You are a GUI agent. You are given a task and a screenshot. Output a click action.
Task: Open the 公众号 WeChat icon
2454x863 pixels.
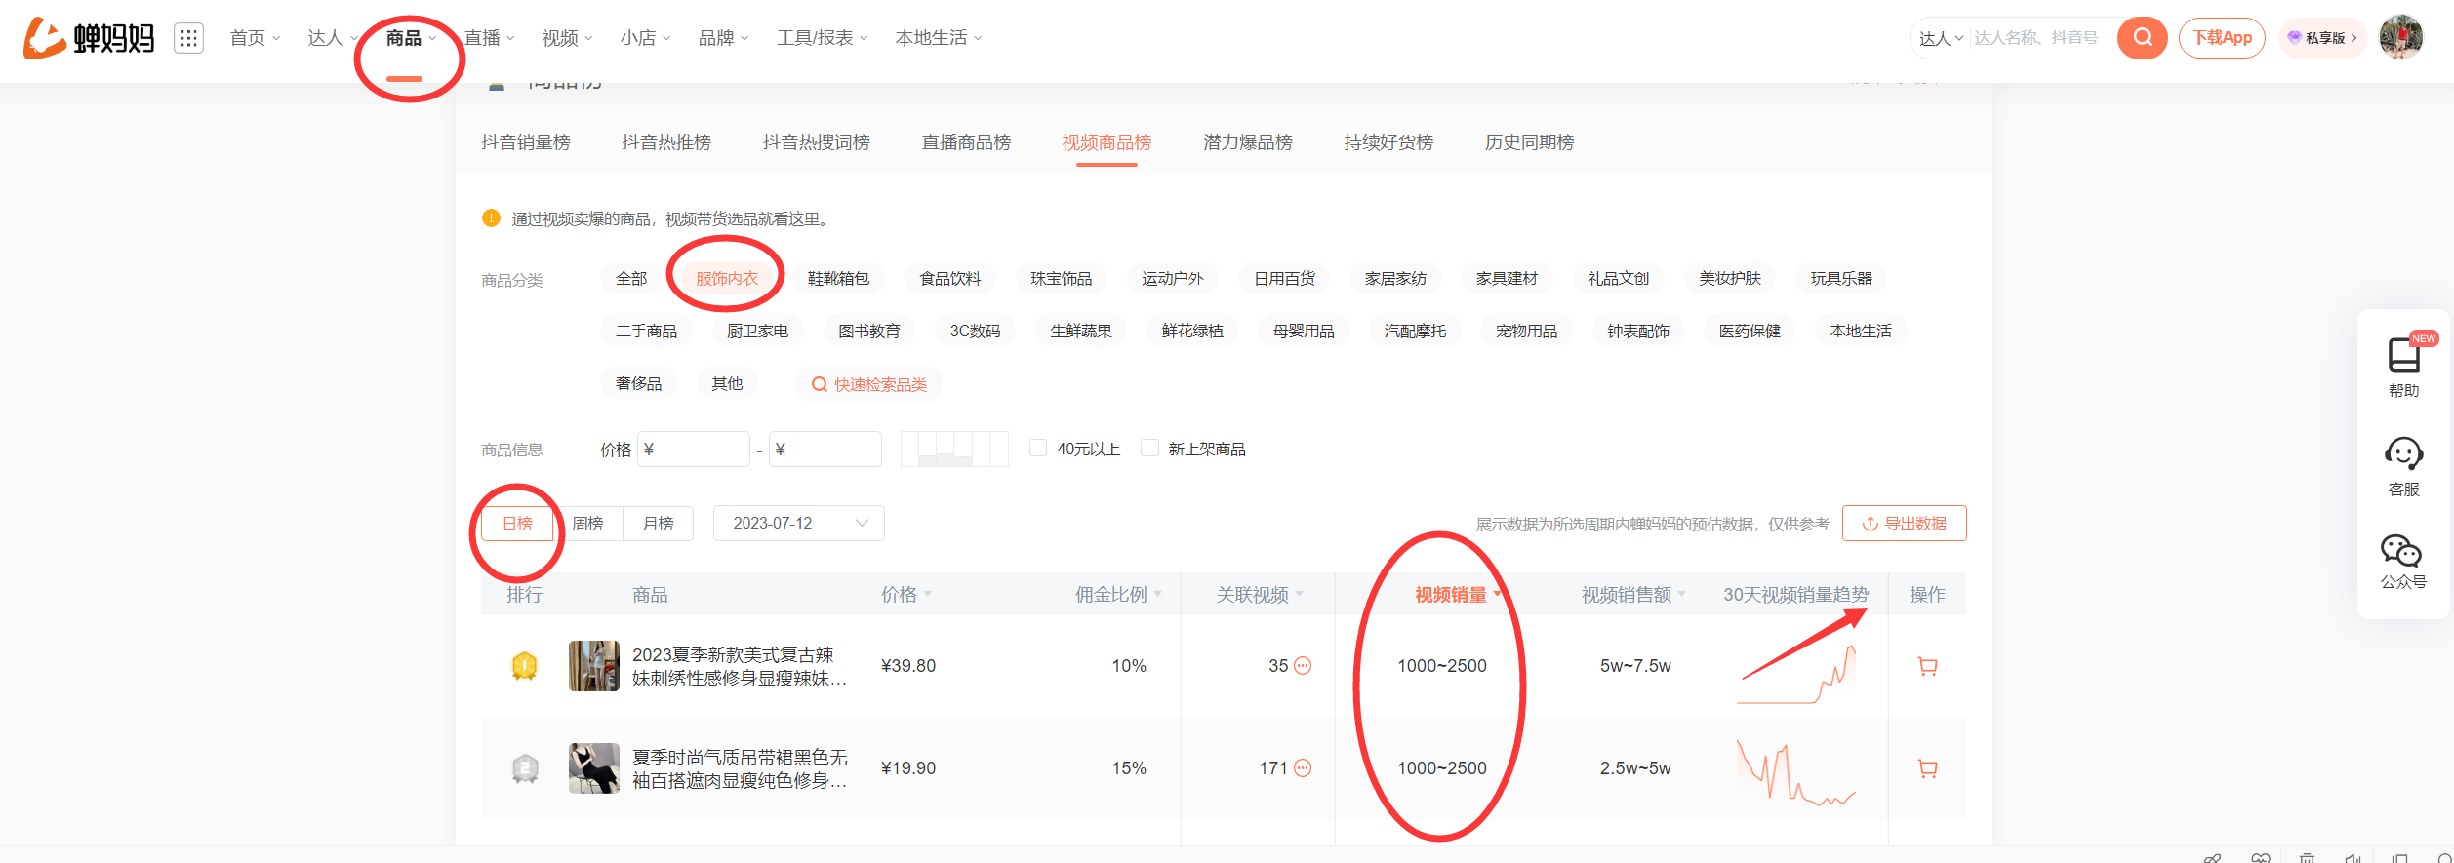pyautogui.click(x=2401, y=561)
